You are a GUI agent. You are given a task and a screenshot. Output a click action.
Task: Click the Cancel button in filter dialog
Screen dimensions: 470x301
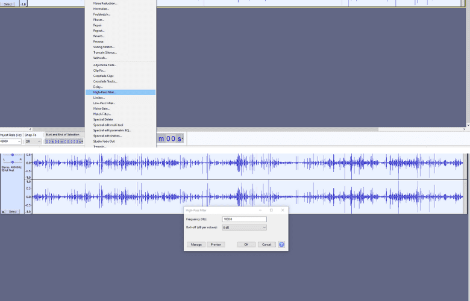[266, 244]
